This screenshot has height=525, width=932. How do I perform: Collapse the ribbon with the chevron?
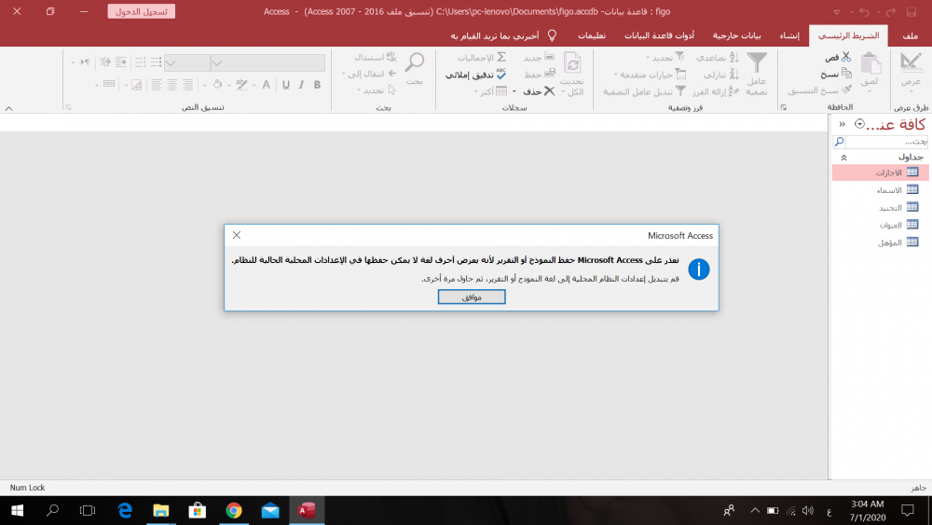(x=9, y=109)
